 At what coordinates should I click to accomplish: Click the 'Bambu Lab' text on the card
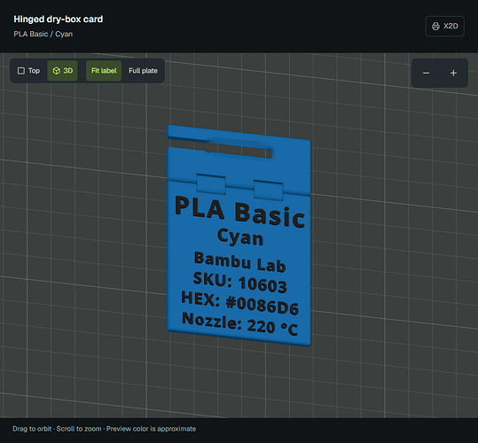point(240,262)
